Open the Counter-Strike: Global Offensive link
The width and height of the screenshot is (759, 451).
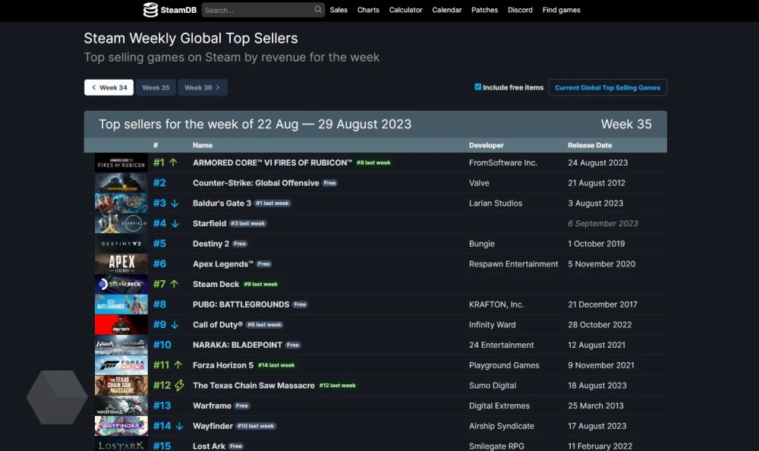[256, 183]
